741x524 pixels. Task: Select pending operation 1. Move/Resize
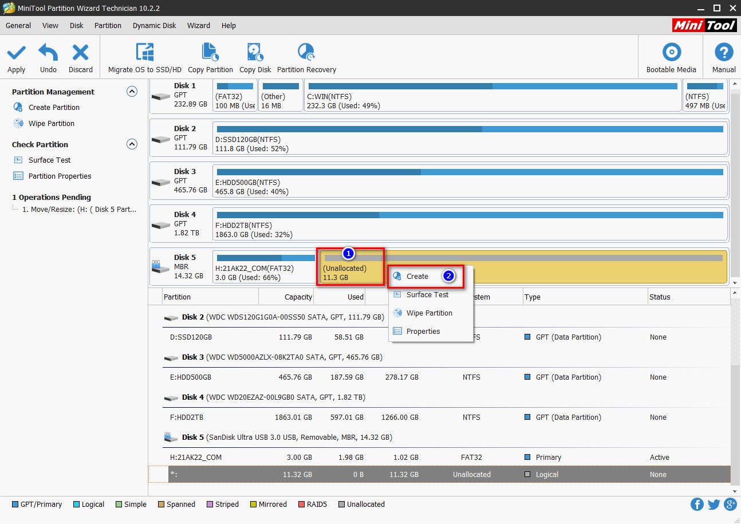click(x=79, y=210)
